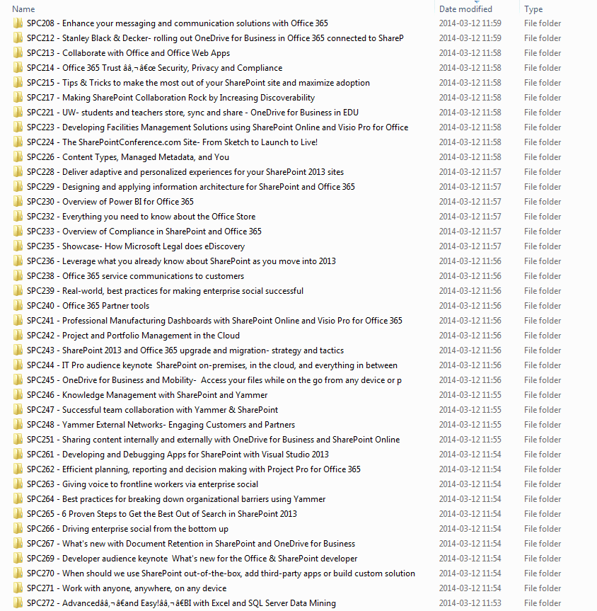Viewport: 597px width, 611px height.
Task: Click the folder icon for SPC214
Action: click(x=18, y=68)
